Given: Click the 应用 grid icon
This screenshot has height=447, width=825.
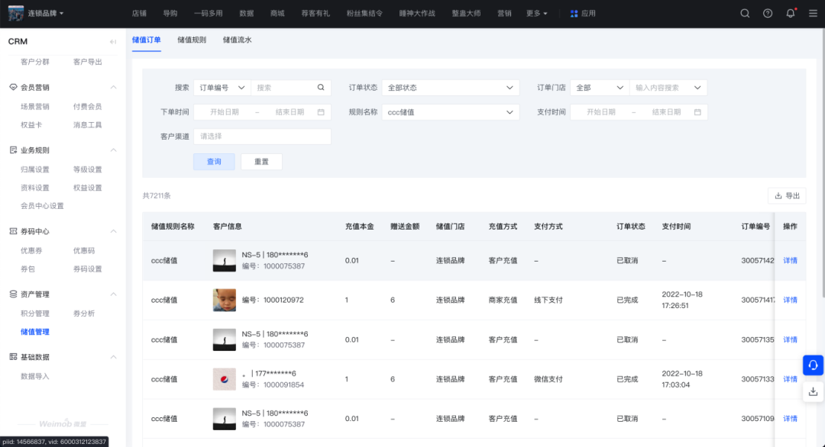Looking at the screenshot, I should tap(574, 14).
